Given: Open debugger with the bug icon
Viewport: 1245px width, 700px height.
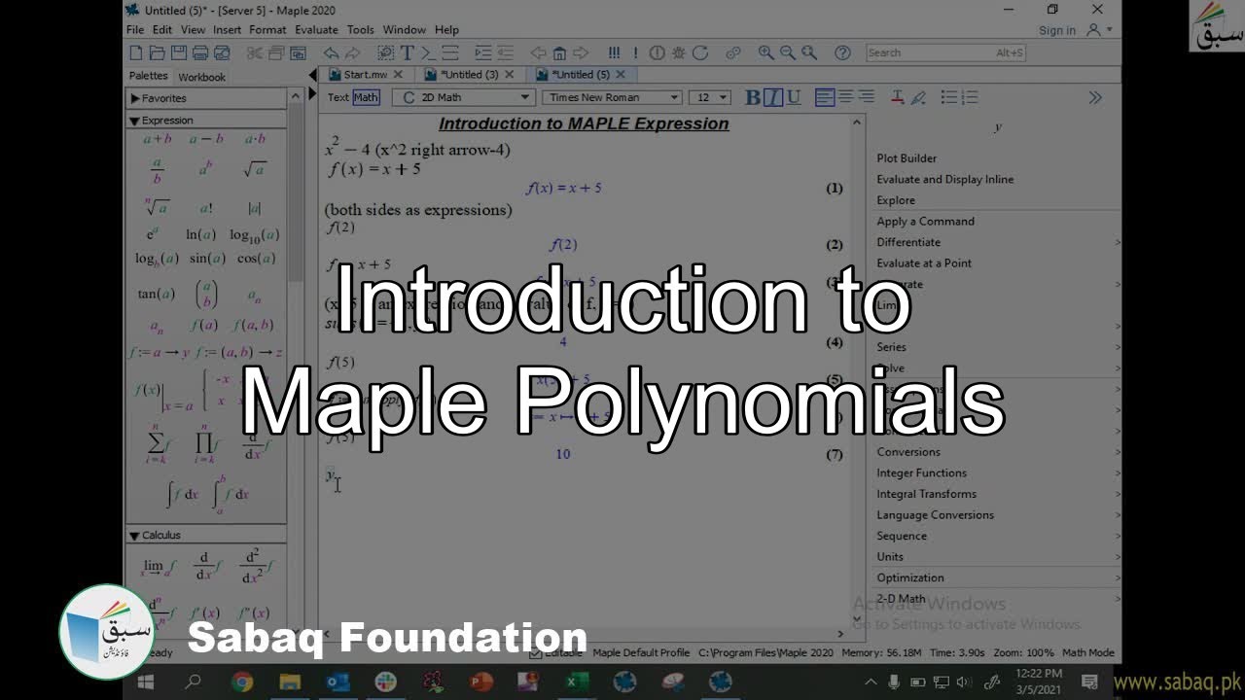Looking at the screenshot, I should pyautogui.click(x=678, y=52).
